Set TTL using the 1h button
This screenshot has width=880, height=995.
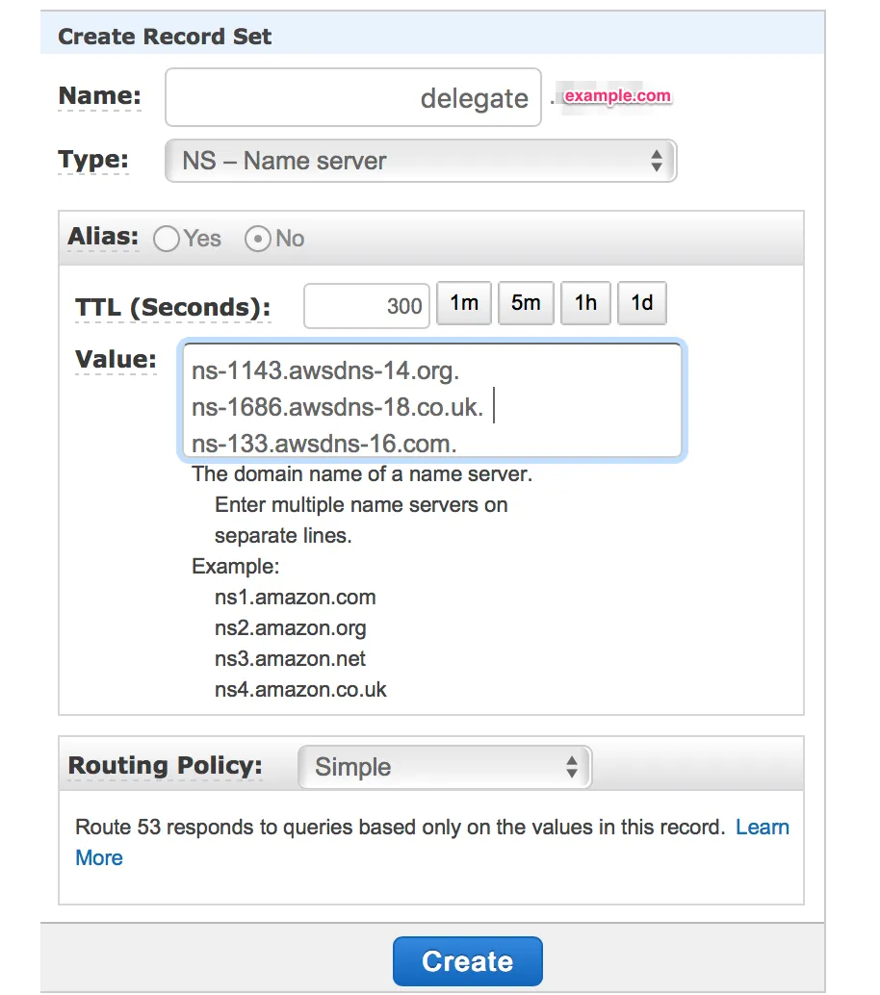click(585, 303)
